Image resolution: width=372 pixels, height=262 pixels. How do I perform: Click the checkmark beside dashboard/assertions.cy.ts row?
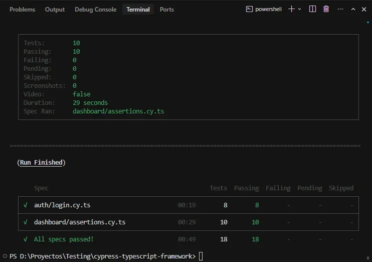[x=26, y=222]
